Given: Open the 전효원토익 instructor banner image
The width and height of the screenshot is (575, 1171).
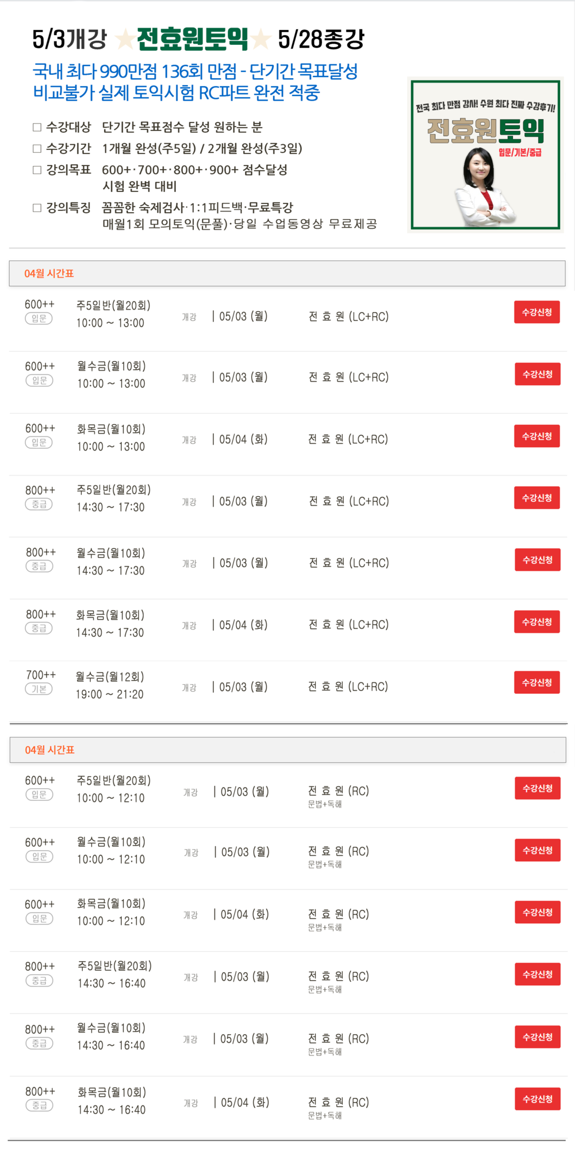Looking at the screenshot, I should click(485, 155).
